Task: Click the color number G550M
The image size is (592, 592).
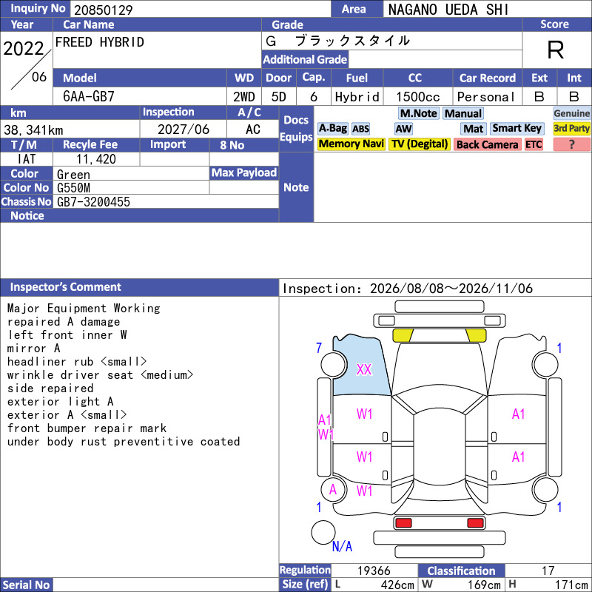Action: tap(73, 188)
